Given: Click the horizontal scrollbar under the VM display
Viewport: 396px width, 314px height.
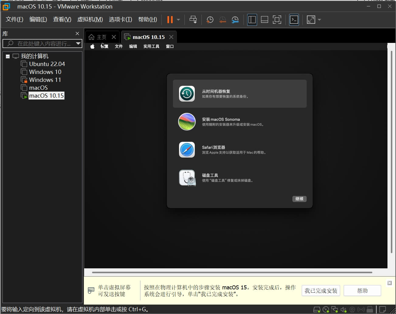Looking at the screenshot, I should click(x=232, y=272).
